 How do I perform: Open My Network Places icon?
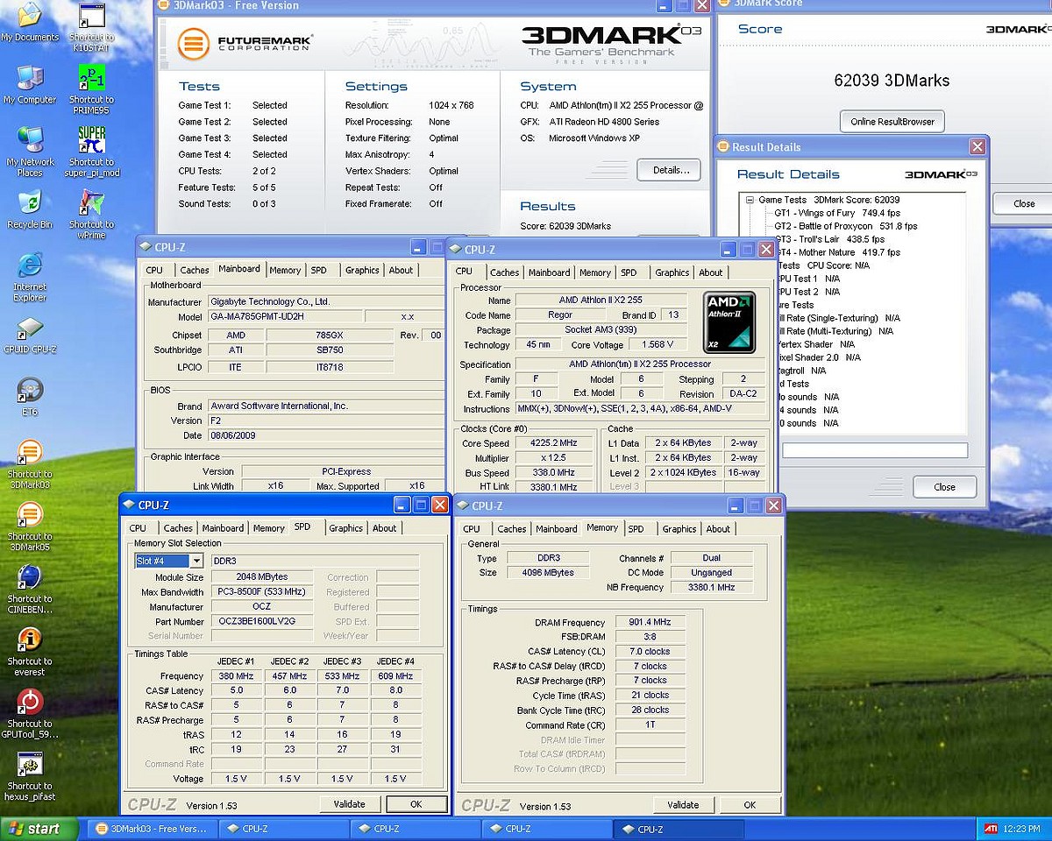(x=29, y=152)
